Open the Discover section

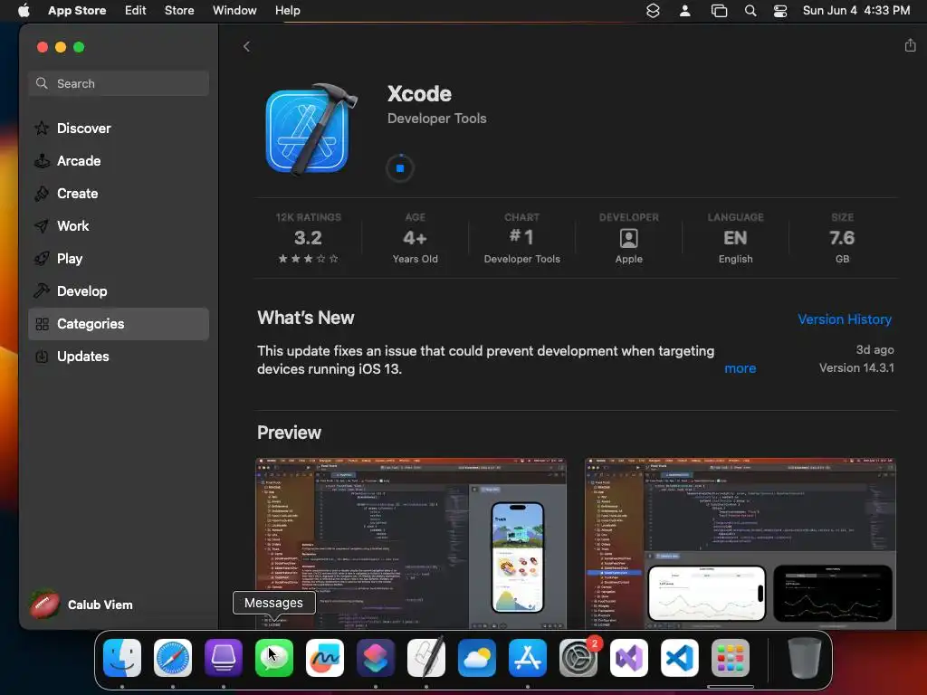pos(119,129)
